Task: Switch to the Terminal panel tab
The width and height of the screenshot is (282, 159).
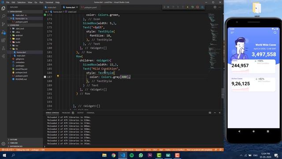Action: point(90,113)
